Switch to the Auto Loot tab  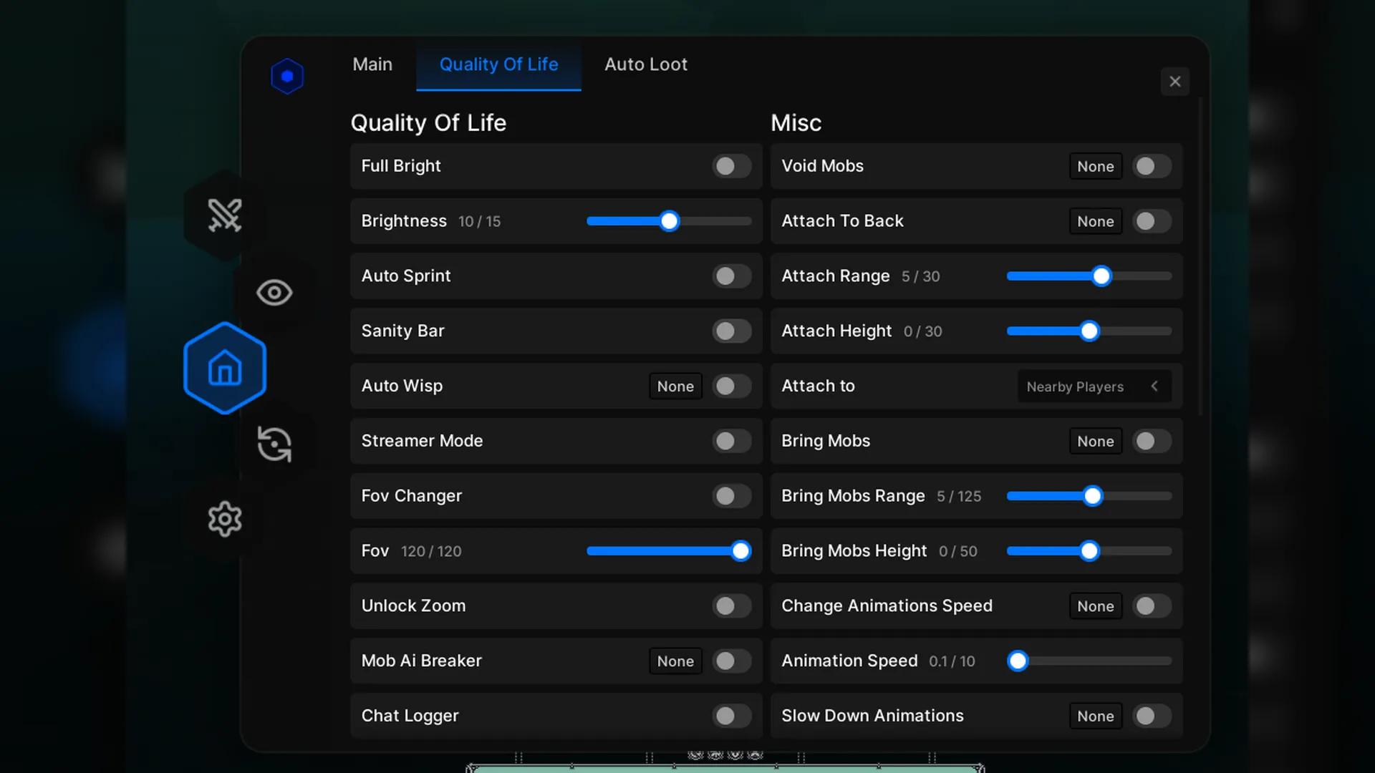pos(645,64)
